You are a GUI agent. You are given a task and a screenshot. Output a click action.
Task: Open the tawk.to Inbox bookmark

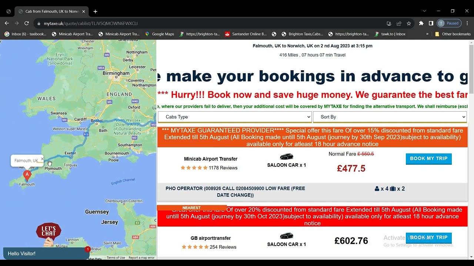[390, 34]
